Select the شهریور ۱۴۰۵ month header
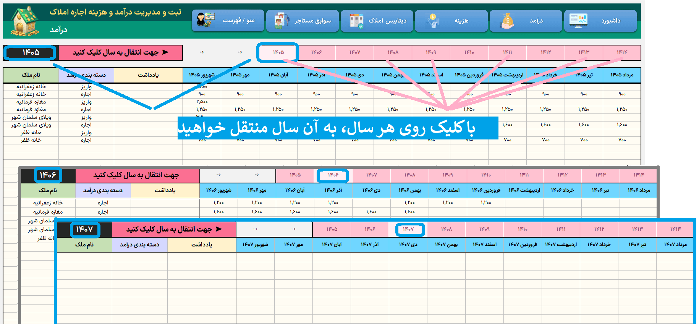Screen dimensions: 699x324 202,75
